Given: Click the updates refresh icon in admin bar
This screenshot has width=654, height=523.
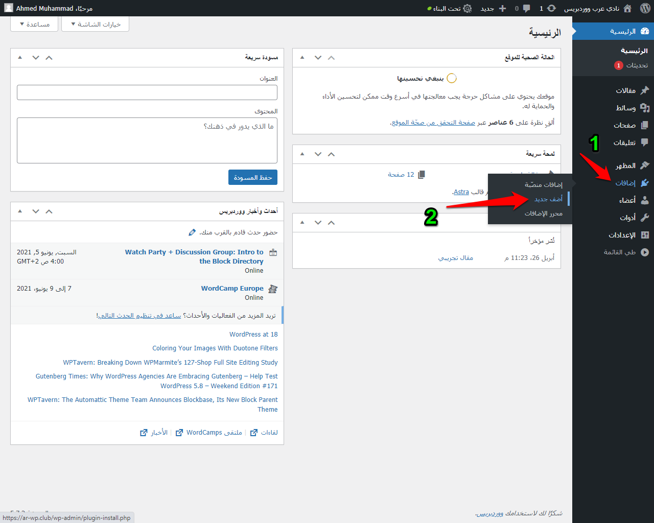Looking at the screenshot, I should click(551, 8).
